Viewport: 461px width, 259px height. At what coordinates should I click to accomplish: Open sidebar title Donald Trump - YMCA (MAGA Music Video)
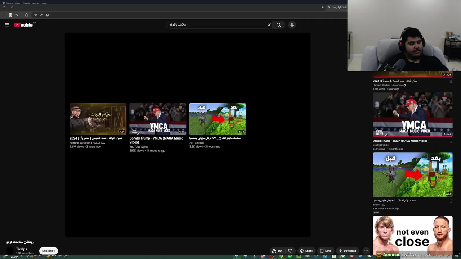point(400,141)
